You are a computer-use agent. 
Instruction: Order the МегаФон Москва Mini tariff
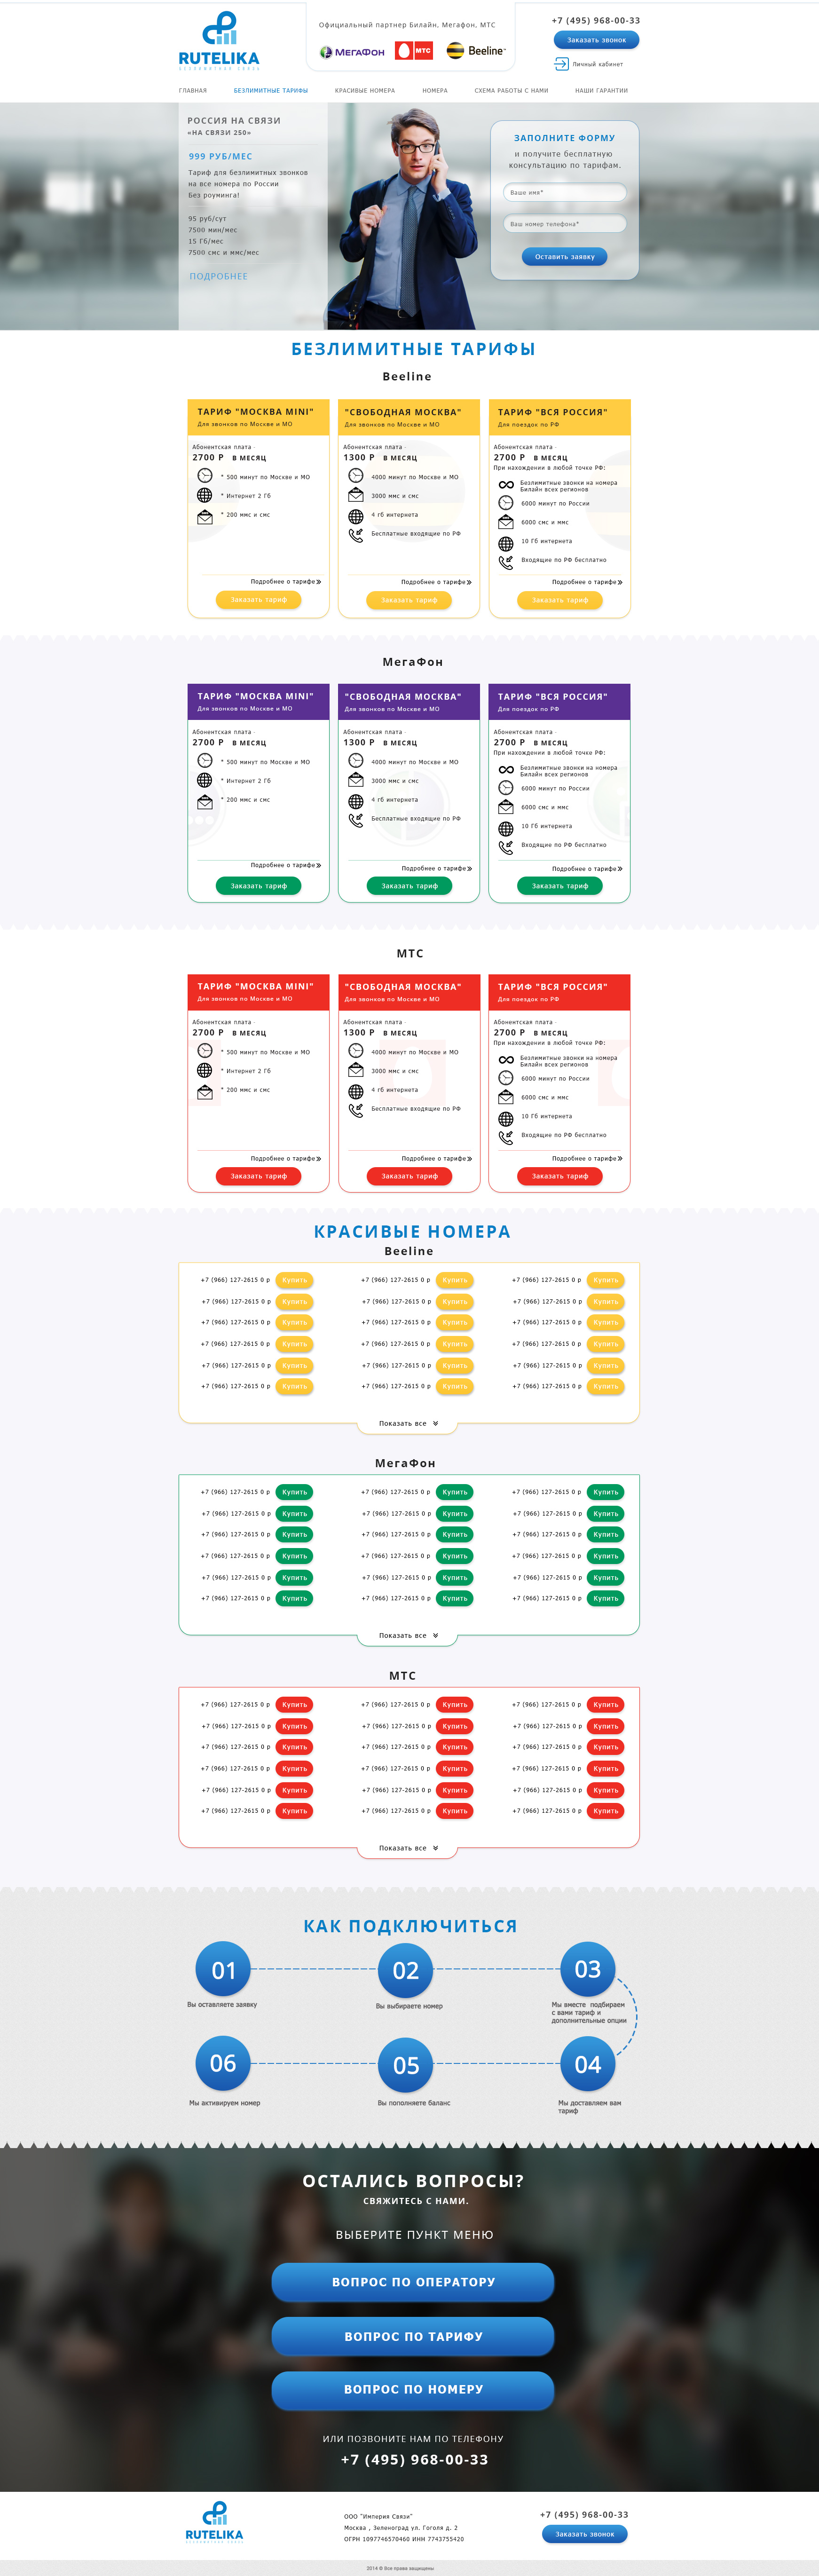tap(258, 886)
